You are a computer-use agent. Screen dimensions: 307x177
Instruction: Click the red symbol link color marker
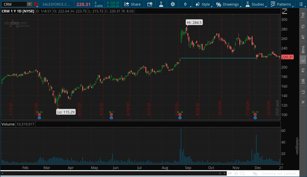coord(36,4)
